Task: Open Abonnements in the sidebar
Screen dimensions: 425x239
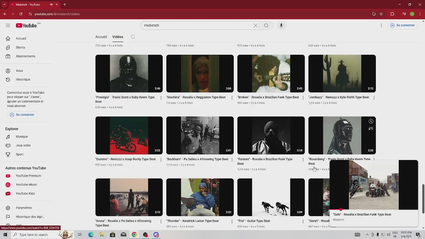Action: point(25,56)
